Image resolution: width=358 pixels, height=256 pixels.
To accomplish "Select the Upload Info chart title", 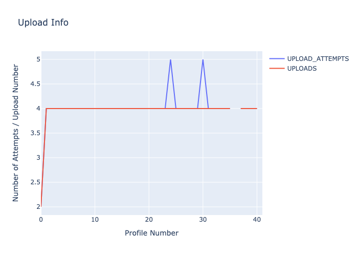I will pos(43,23).
